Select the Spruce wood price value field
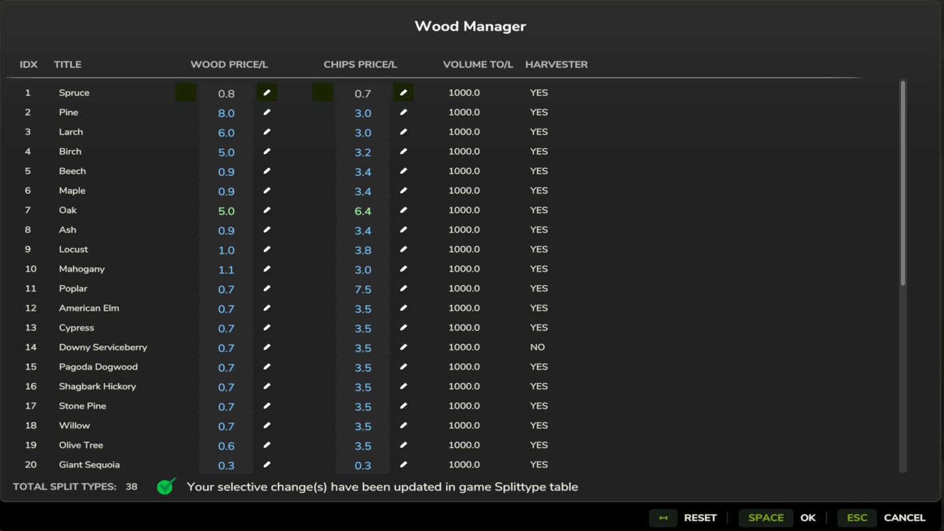Screen dimensions: 944x531 click(x=227, y=93)
